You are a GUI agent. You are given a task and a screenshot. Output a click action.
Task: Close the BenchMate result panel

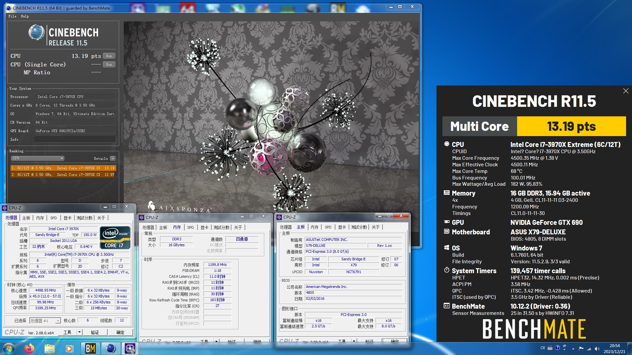[x=626, y=91]
